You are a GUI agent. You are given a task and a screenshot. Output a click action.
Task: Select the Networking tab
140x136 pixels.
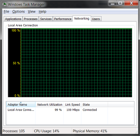(82, 19)
